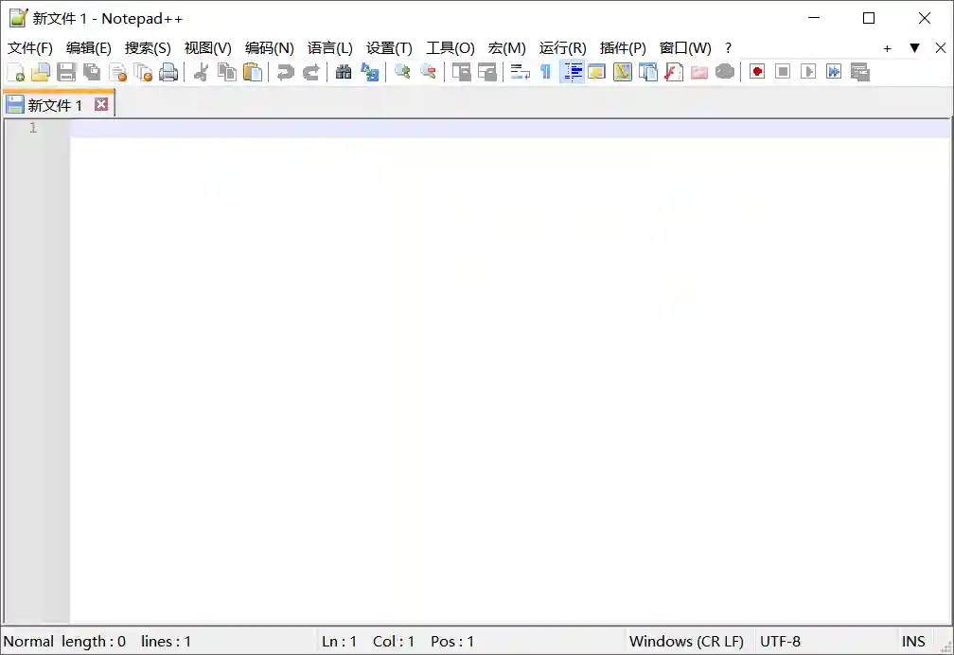The width and height of the screenshot is (954, 655).
Task: Open the 文件(F) file menu
Action: pos(30,47)
